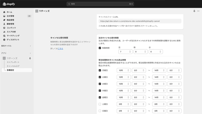Image resolution: width=202 pixels, height=114 pixels.
Task: Open 注文管理 menu item
Action: pyautogui.click(x=10, y=16)
